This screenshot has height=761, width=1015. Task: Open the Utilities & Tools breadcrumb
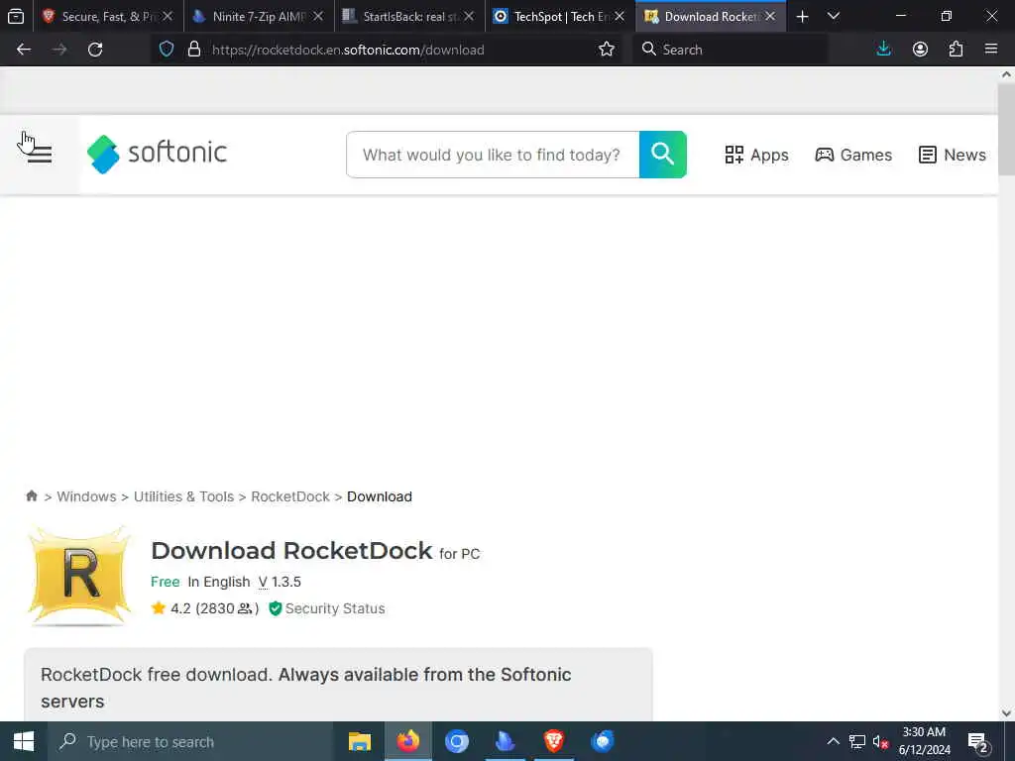[x=183, y=496]
